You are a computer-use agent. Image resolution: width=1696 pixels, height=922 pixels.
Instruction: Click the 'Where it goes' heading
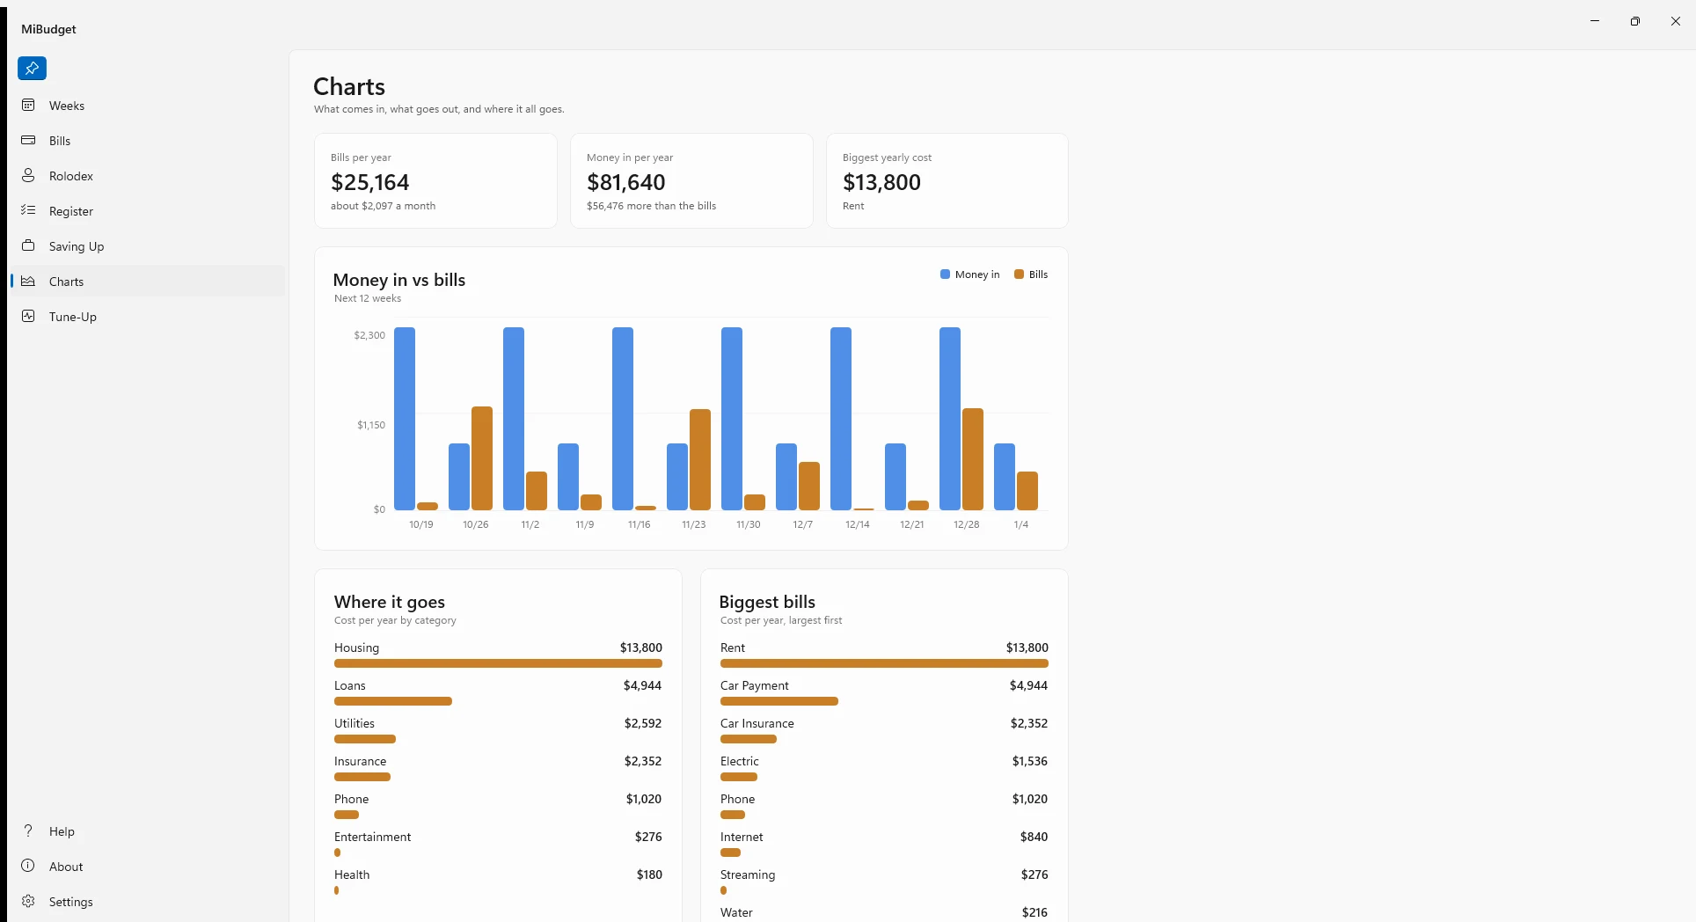pyautogui.click(x=390, y=602)
